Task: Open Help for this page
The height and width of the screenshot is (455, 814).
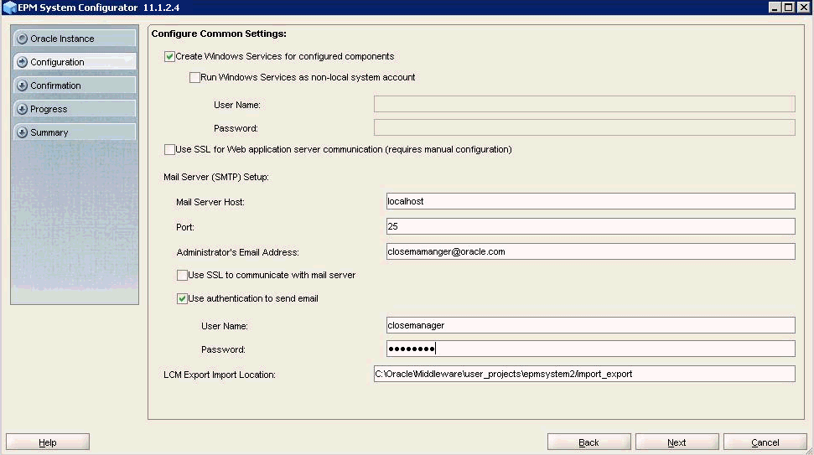Action: [48, 442]
